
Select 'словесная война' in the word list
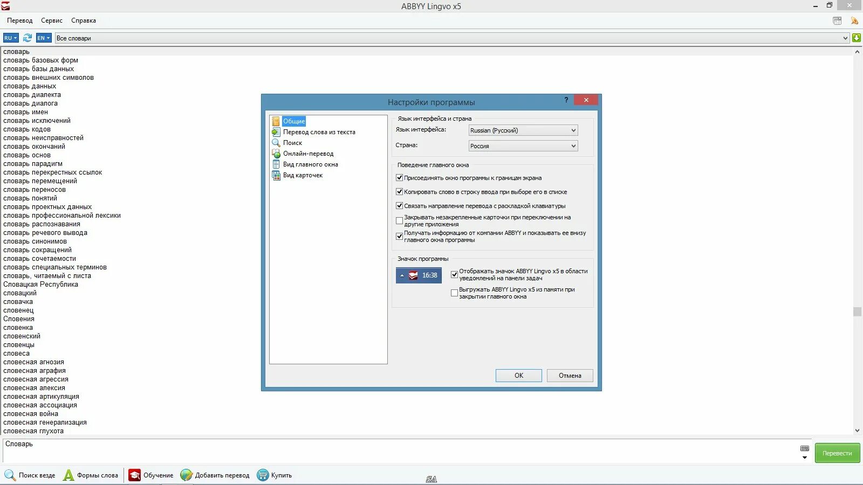[x=31, y=414]
